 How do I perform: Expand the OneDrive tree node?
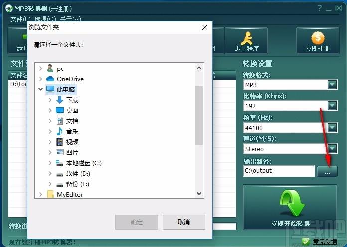pyautogui.click(x=40, y=79)
